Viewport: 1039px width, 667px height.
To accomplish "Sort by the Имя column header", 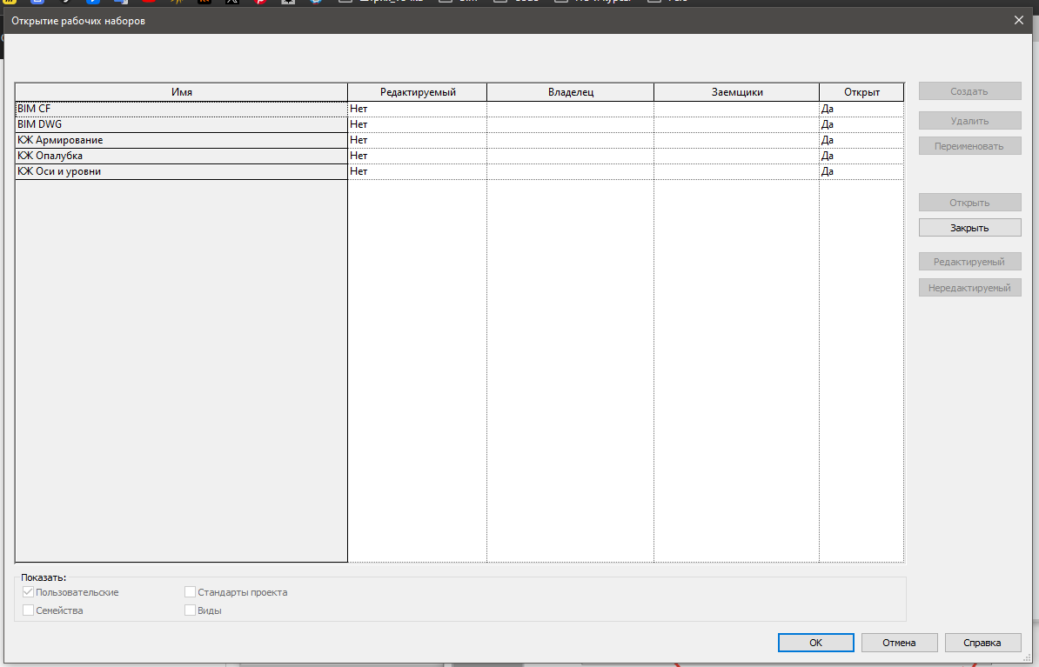I will point(181,92).
